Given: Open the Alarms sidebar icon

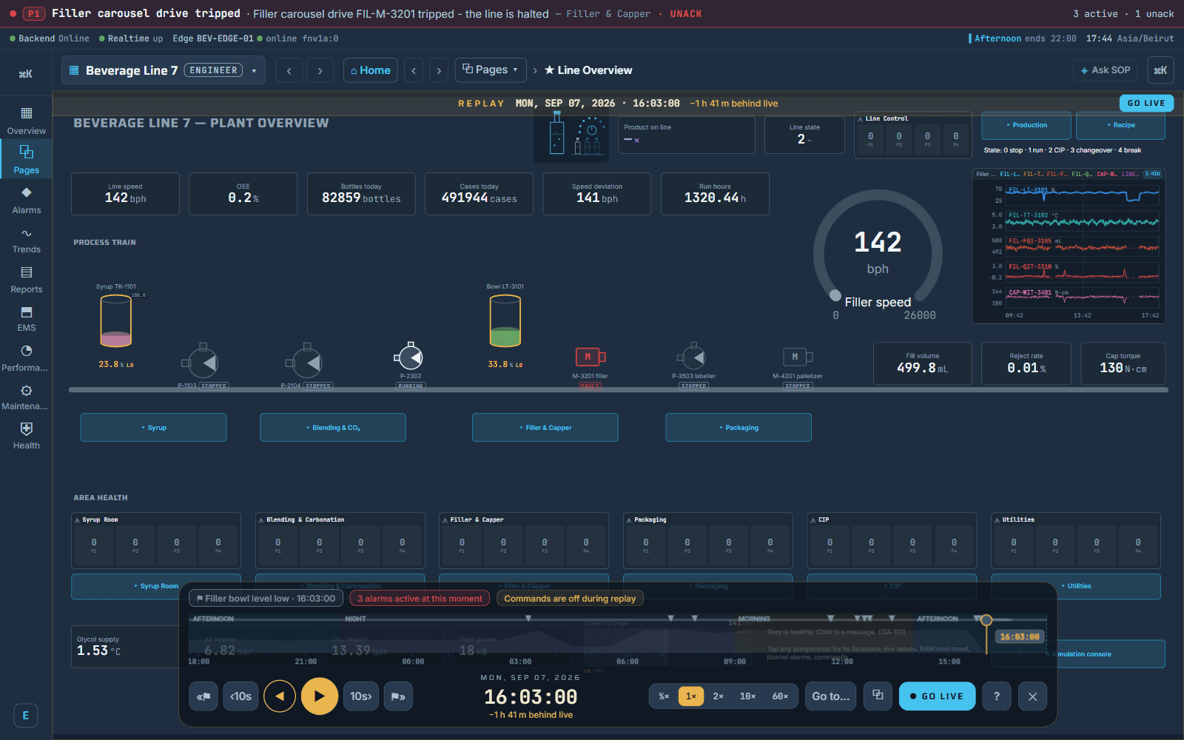Looking at the screenshot, I should (x=26, y=200).
